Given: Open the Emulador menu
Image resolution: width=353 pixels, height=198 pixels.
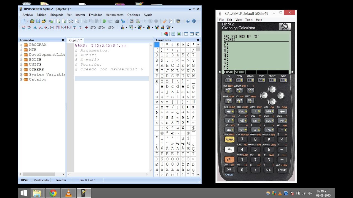Looking at the screenshot, I should tap(95, 15).
